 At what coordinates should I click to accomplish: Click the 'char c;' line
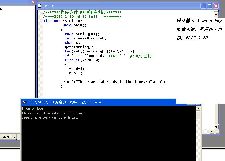click(x=72, y=43)
